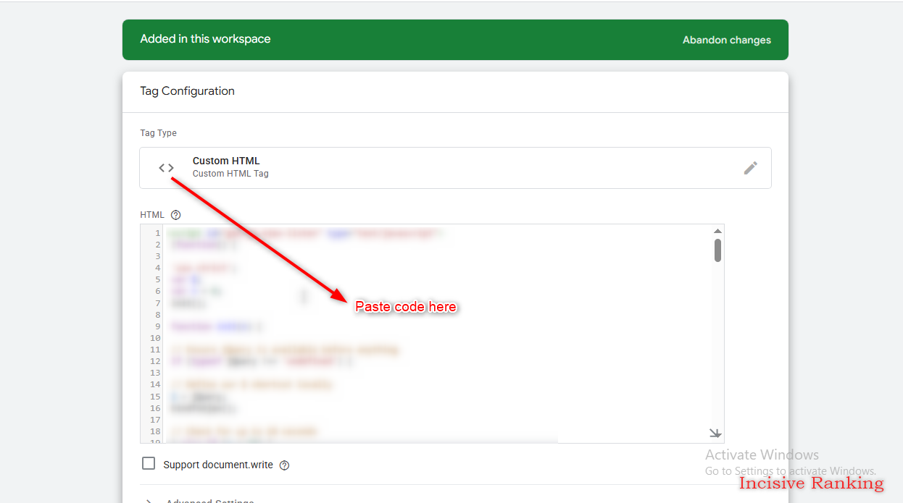
Task: Click the 'Added in this workspace' banner text
Action: (205, 39)
